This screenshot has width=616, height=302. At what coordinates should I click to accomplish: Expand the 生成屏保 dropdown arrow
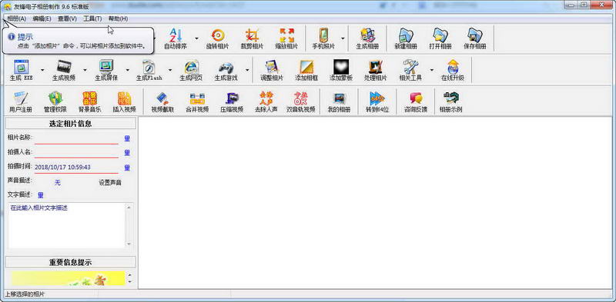[127, 71]
